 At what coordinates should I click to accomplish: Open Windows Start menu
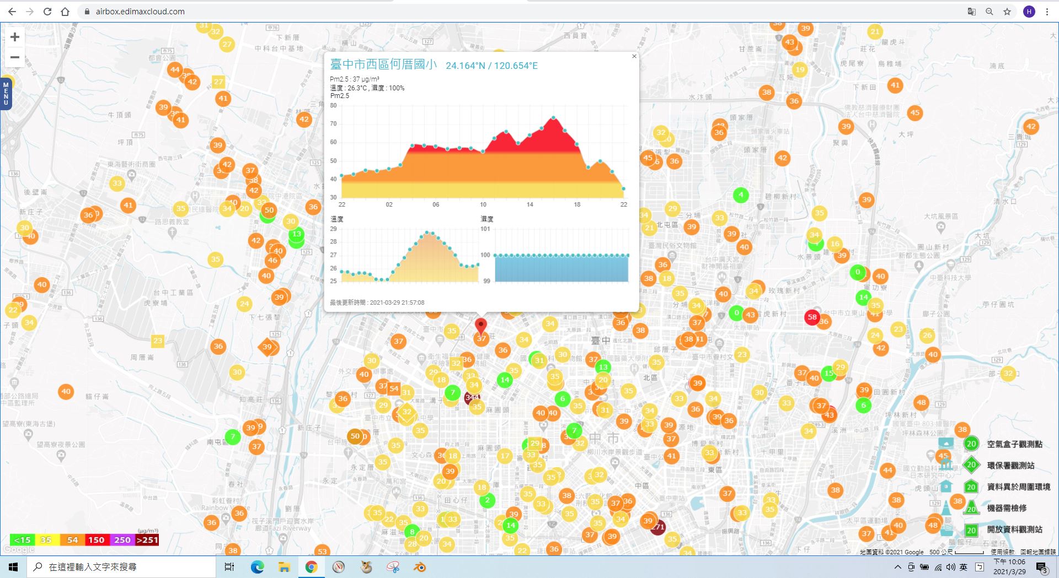(x=13, y=567)
